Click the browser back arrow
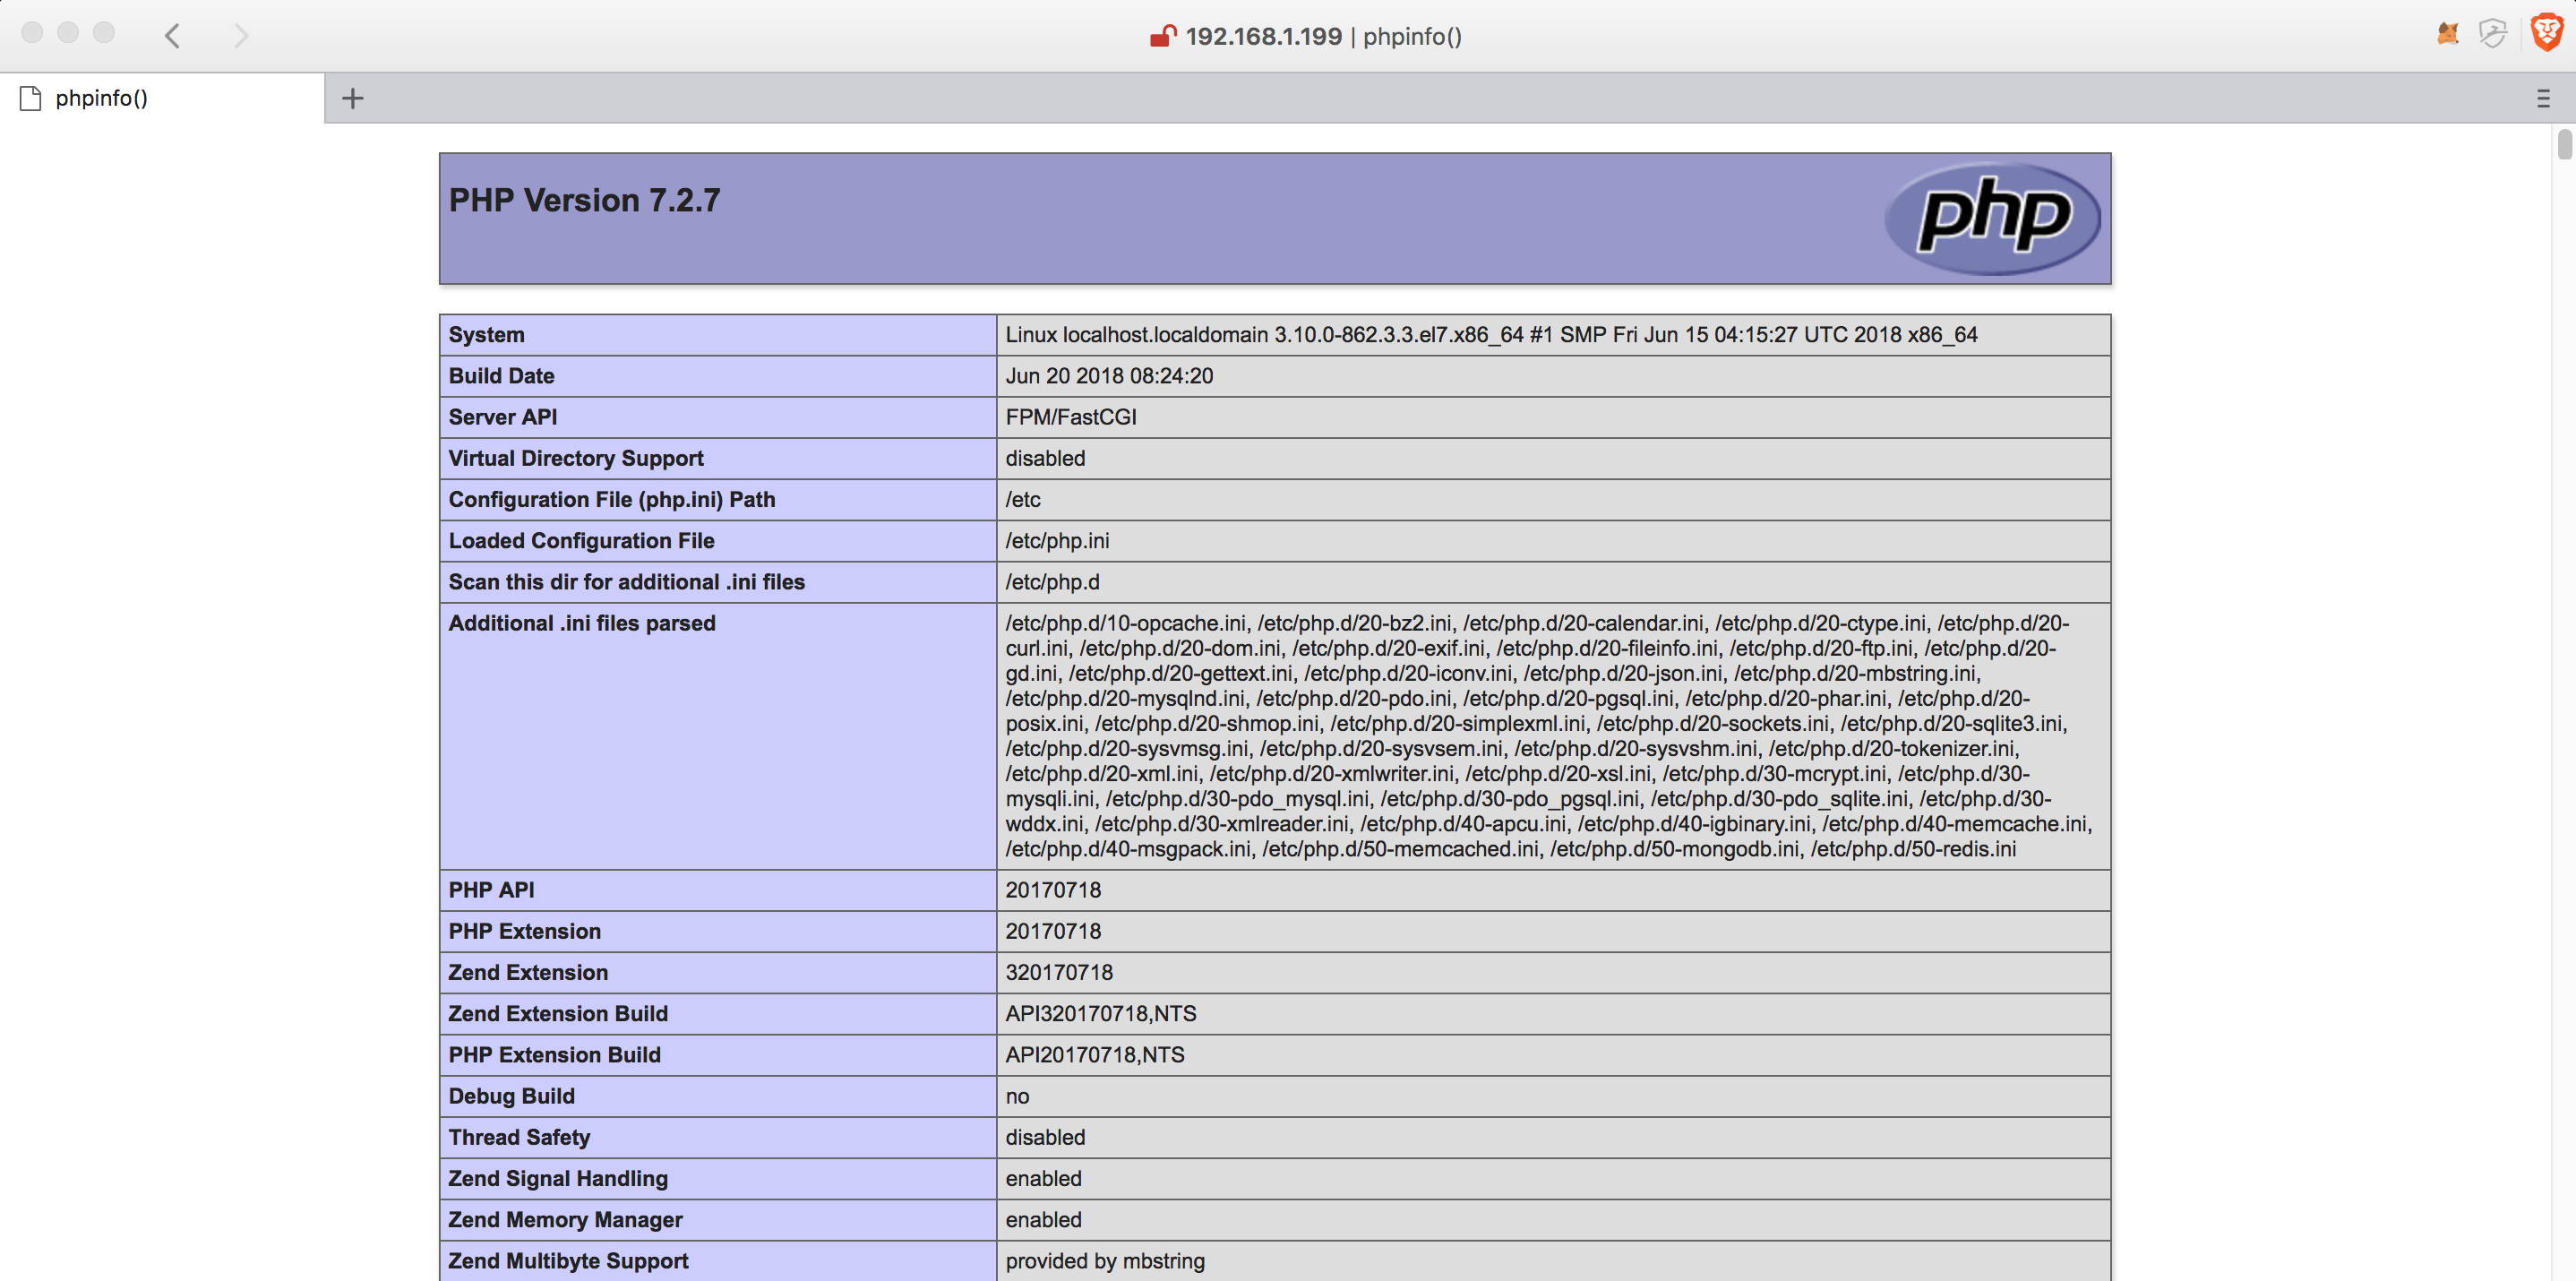 click(x=172, y=36)
